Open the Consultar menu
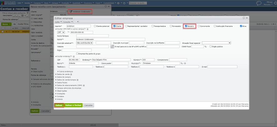The height and width of the screenshot is (127, 277). [68, 22]
